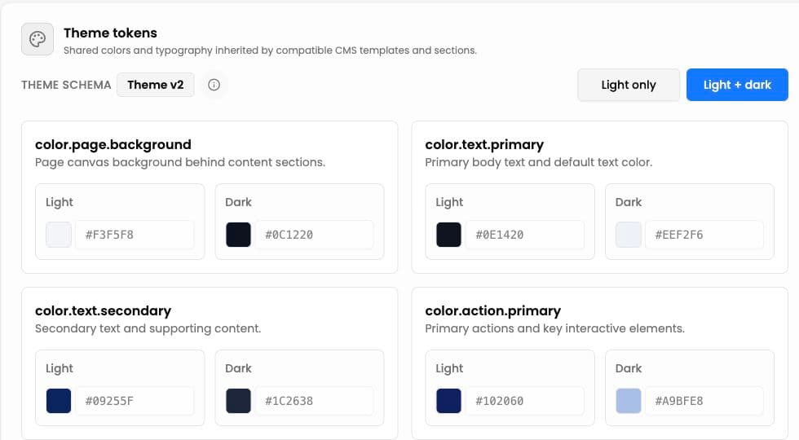
Task: Open action primary Dark color swatch
Action: [x=629, y=401]
